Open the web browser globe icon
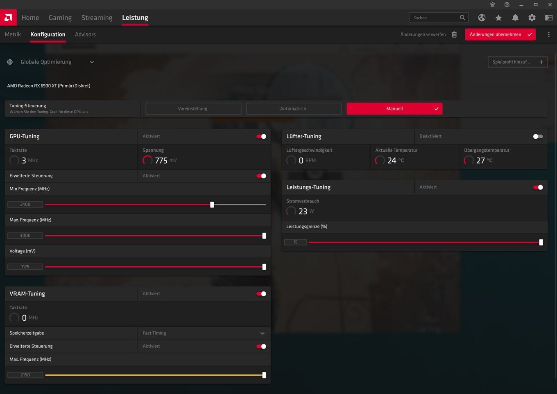The height and width of the screenshot is (394, 557). [x=482, y=18]
